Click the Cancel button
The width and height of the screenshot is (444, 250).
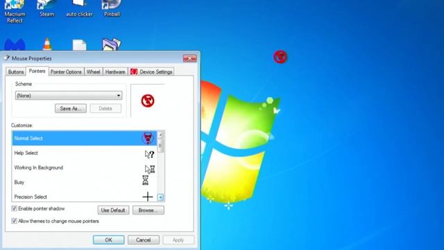(144, 240)
